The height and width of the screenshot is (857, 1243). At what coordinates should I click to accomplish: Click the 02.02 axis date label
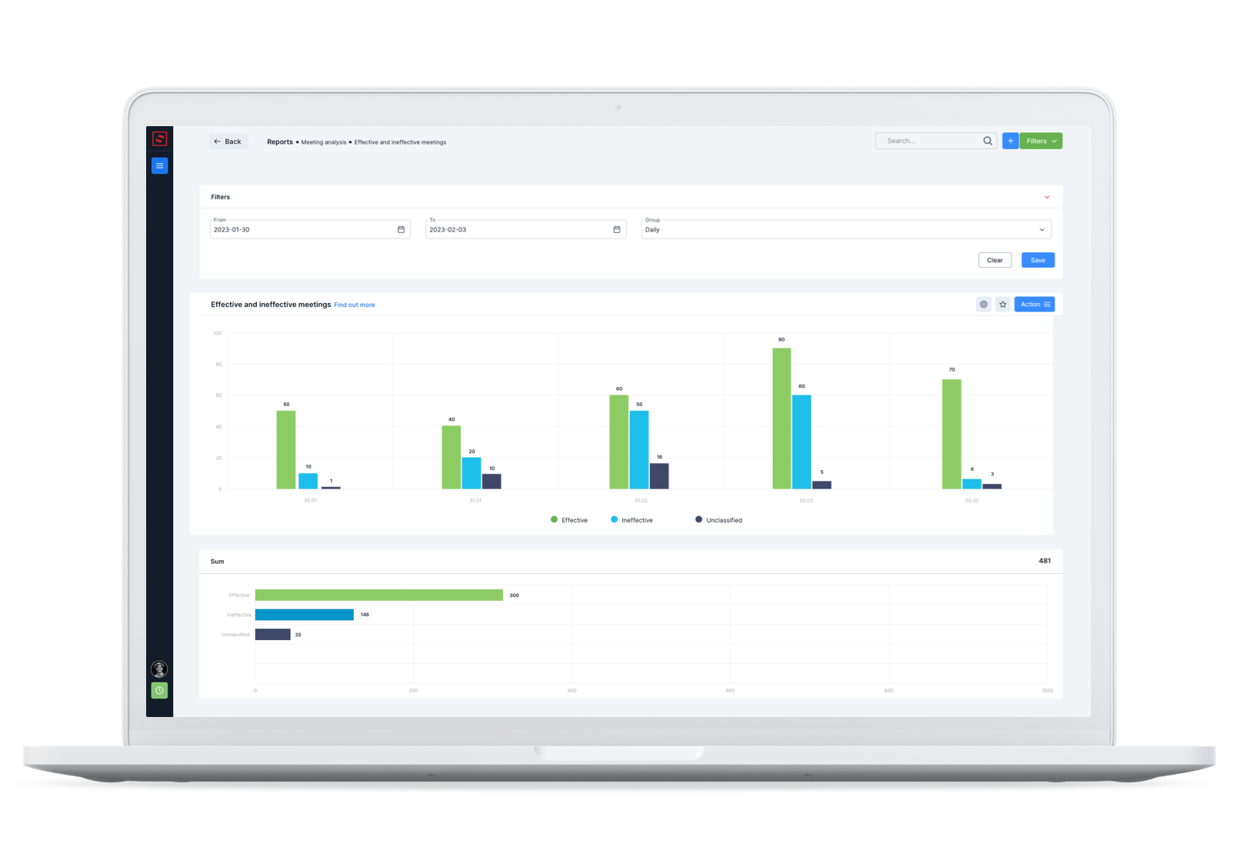point(806,501)
